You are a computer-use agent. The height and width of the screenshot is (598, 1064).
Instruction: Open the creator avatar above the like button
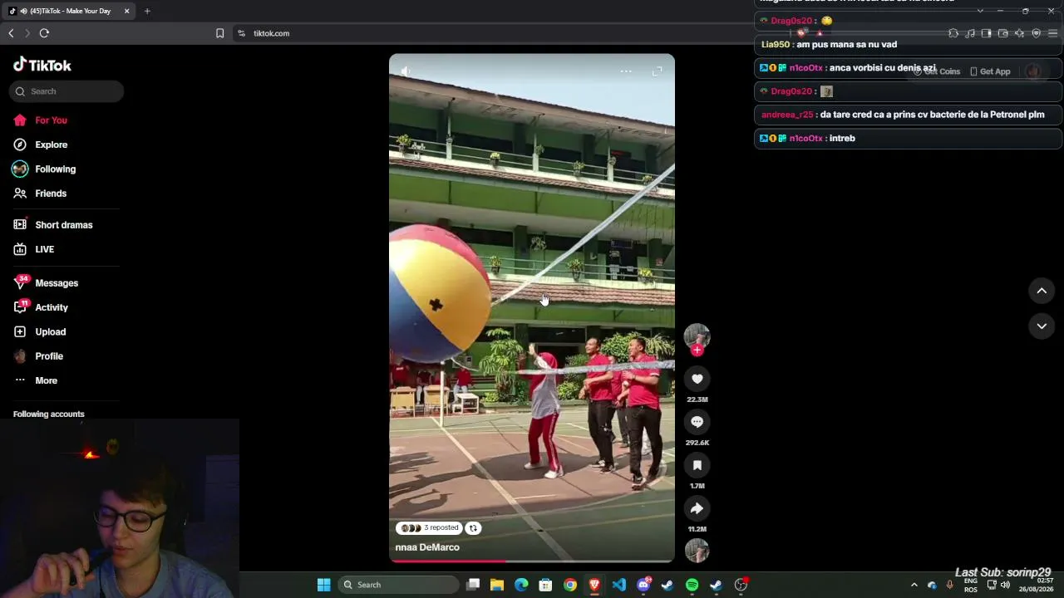697,336
